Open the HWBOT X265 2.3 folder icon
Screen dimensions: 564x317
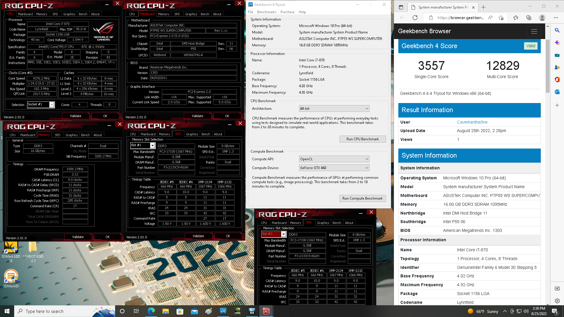[33, 252]
